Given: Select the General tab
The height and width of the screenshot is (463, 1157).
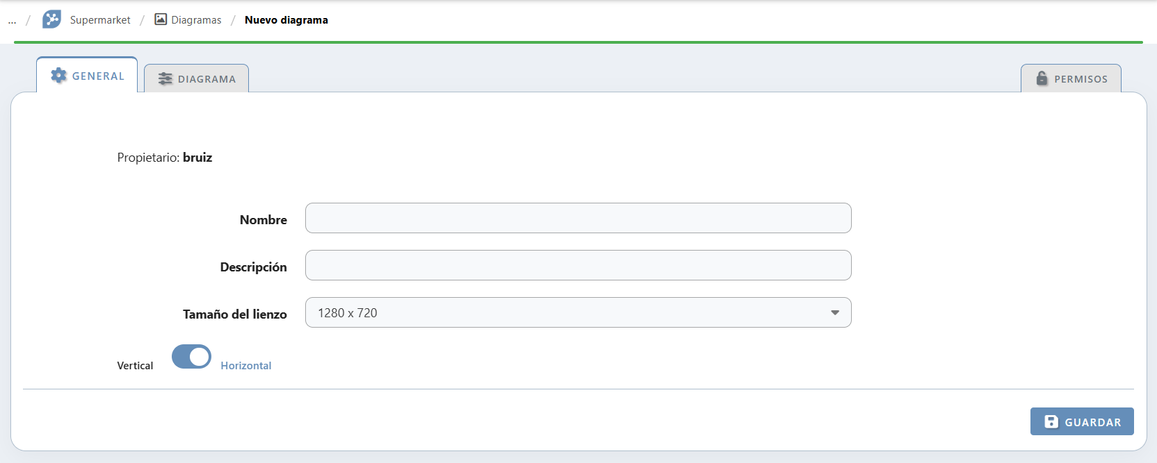Looking at the screenshot, I should tap(87, 75).
